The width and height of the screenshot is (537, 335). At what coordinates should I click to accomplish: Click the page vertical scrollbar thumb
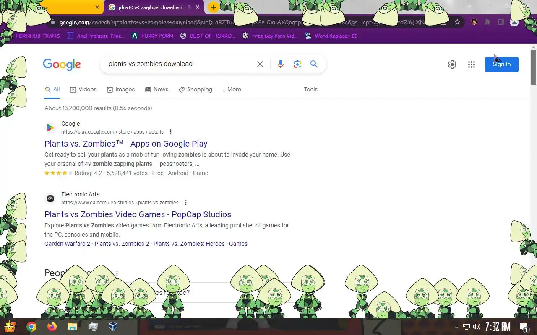coord(534,67)
